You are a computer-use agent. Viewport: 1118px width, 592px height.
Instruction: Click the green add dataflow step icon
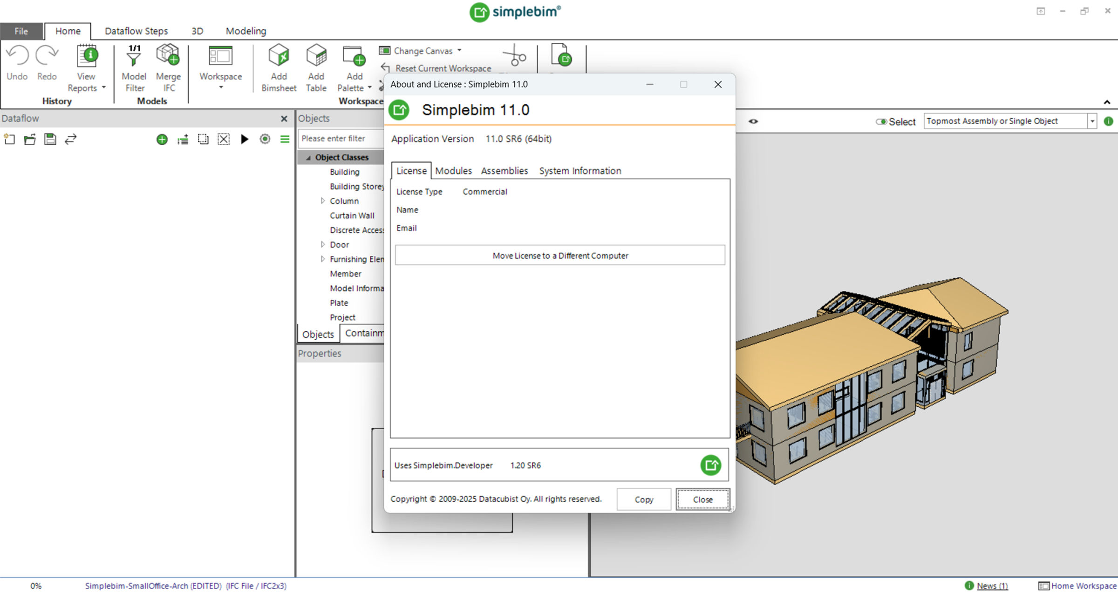click(162, 139)
